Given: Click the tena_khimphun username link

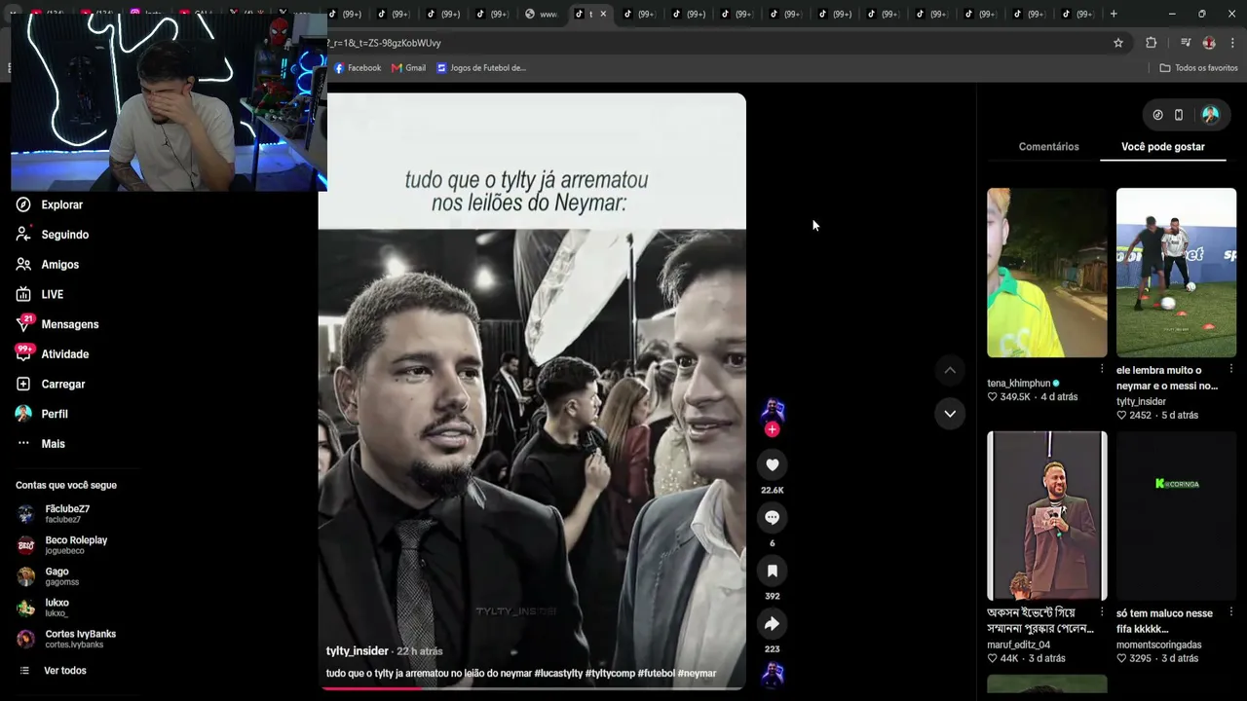Looking at the screenshot, I should [1019, 384].
